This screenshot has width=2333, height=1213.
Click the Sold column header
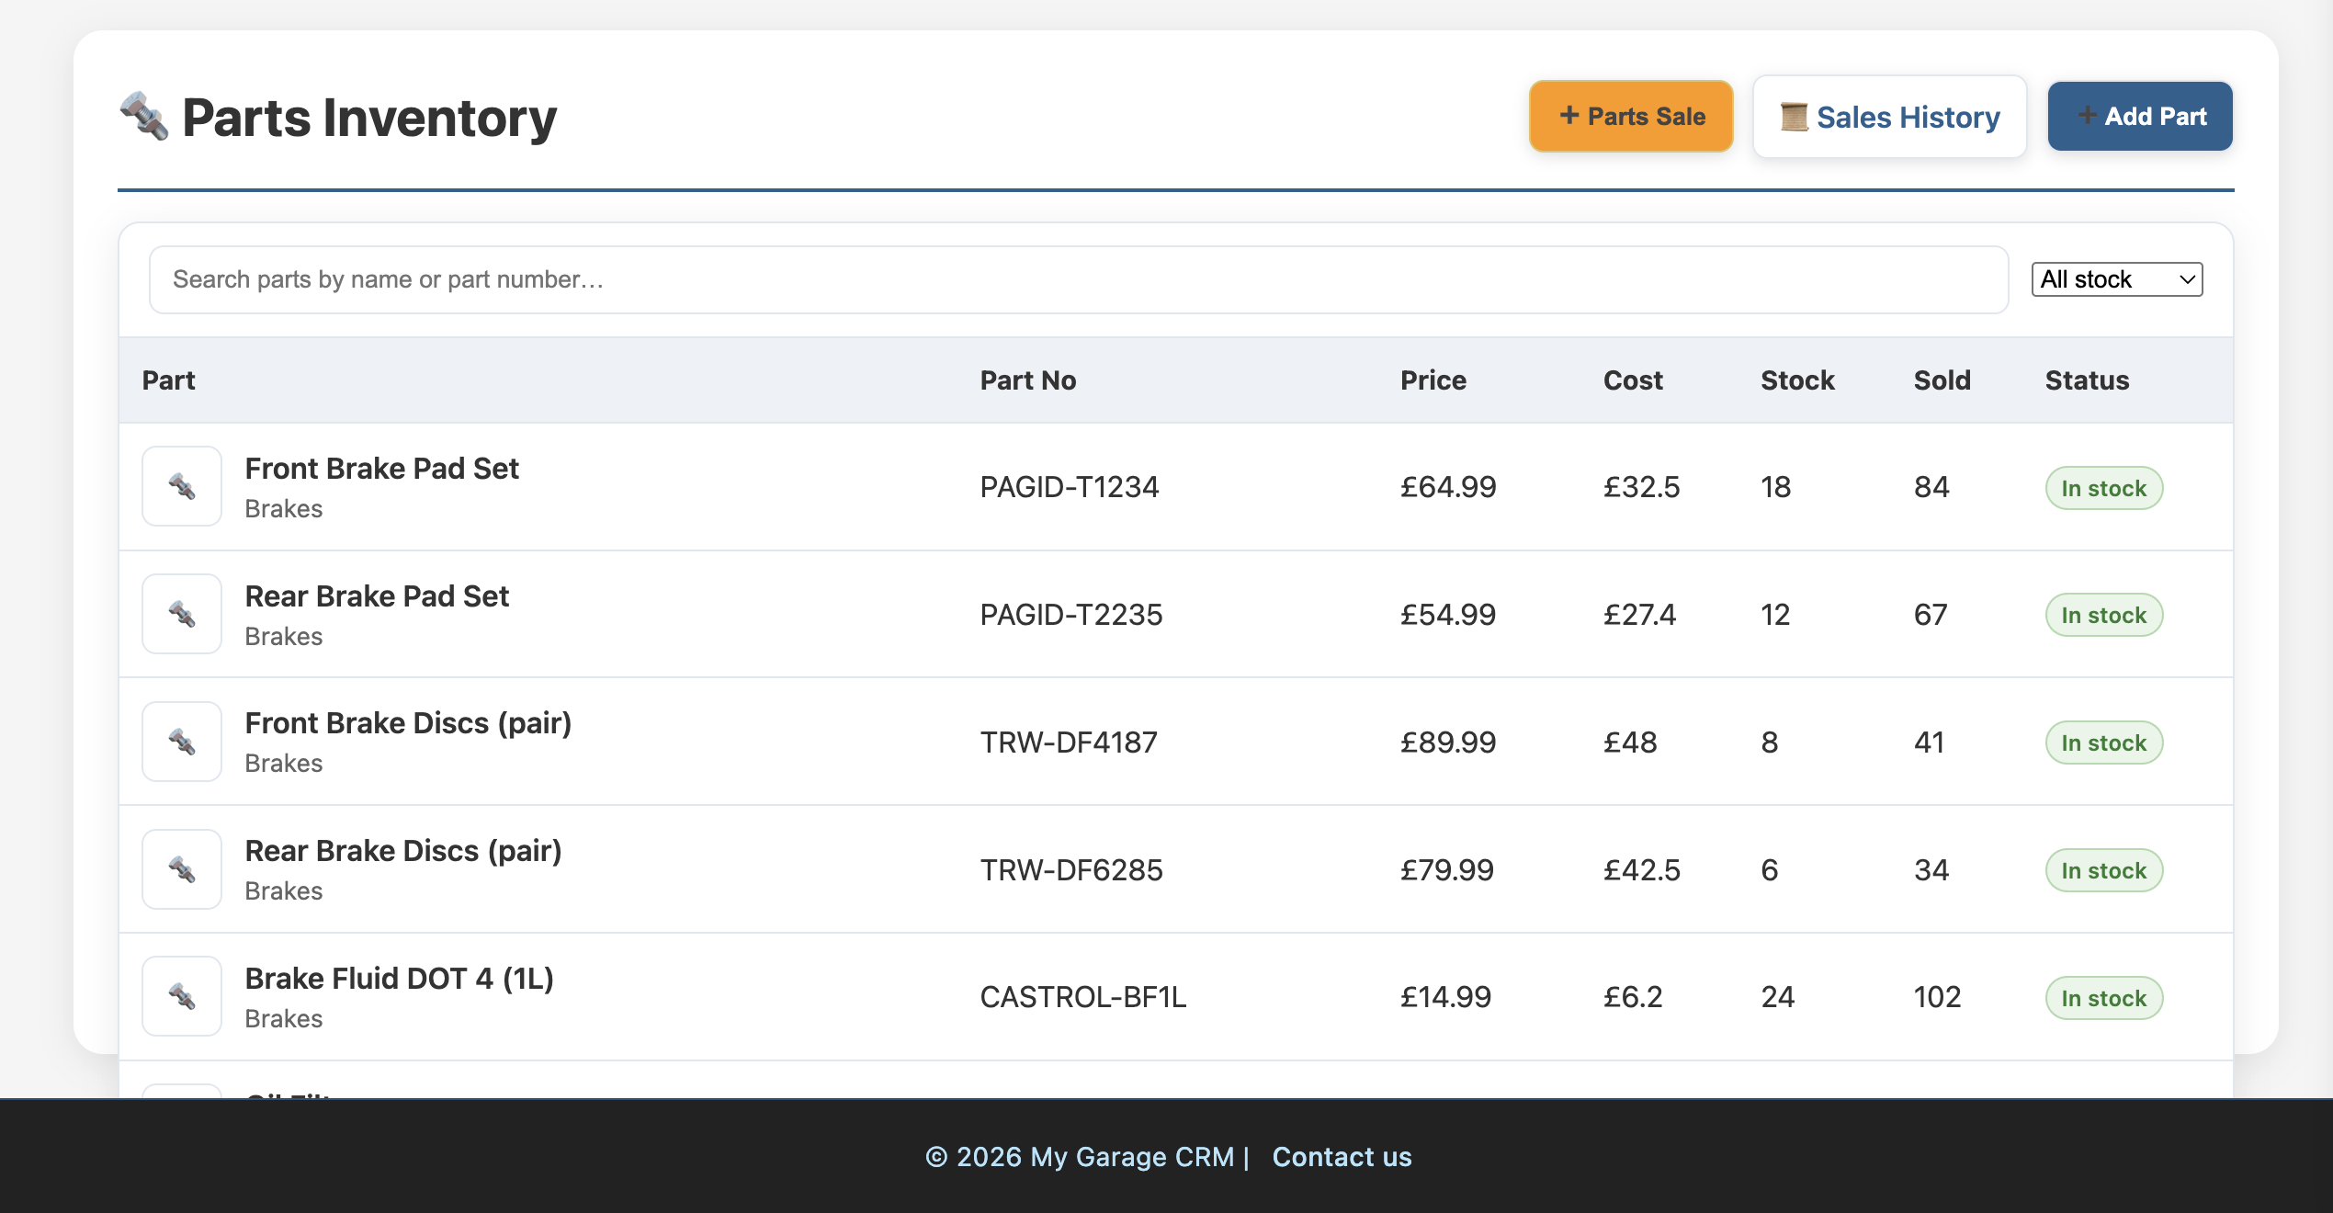click(1942, 380)
